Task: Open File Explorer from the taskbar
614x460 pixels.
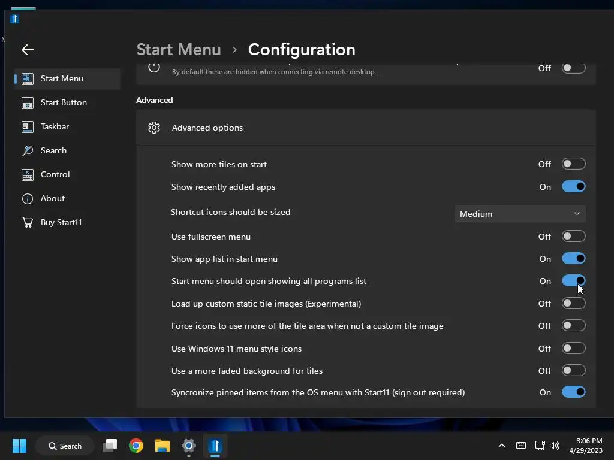Action: [162, 446]
